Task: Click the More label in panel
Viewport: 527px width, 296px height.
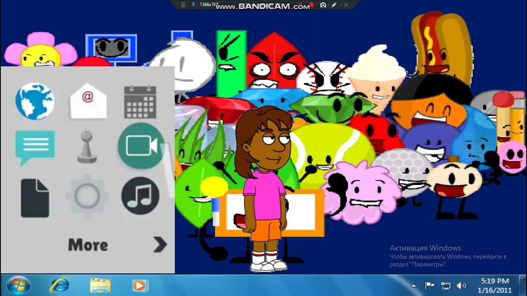Action: coord(88,245)
